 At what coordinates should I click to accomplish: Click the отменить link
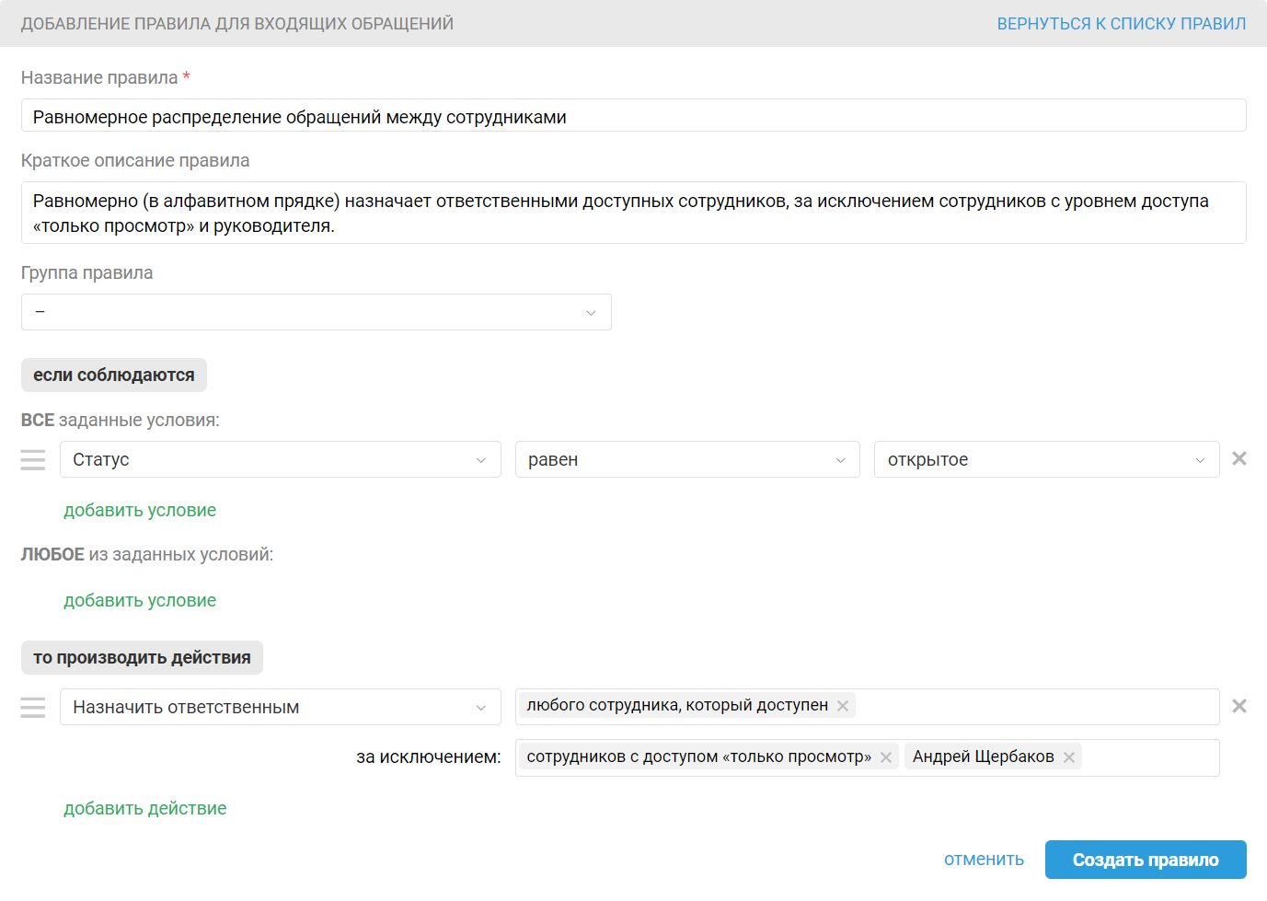coord(984,860)
